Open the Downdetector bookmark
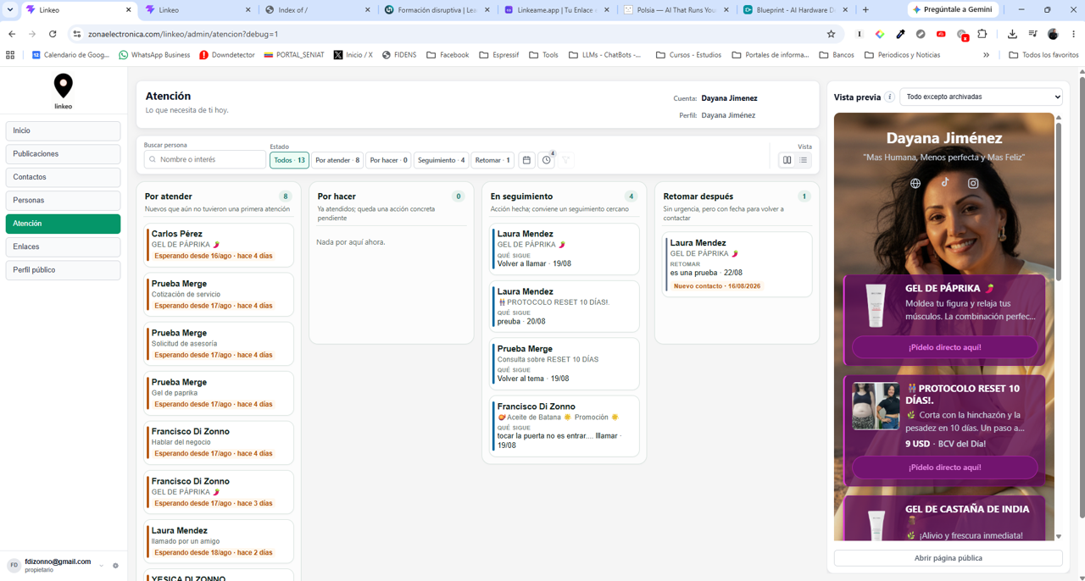Image resolution: width=1085 pixels, height=581 pixels. click(x=227, y=55)
